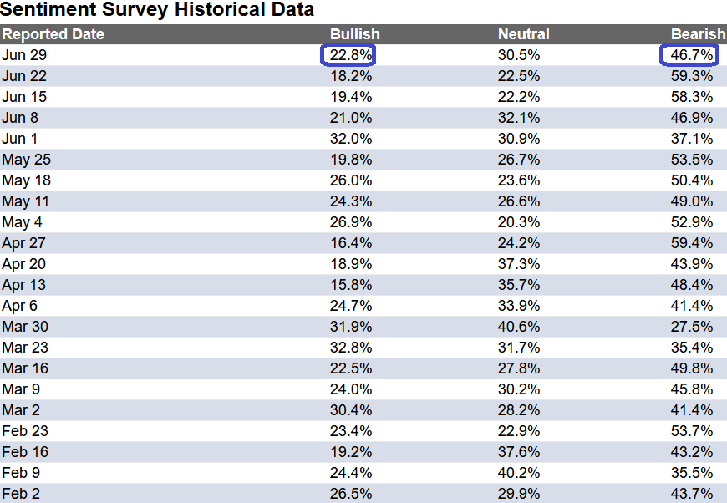Select the Apr 20 Neutral value 37.3%
This screenshot has height=503, width=727.
pyautogui.click(x=519, y=264)
